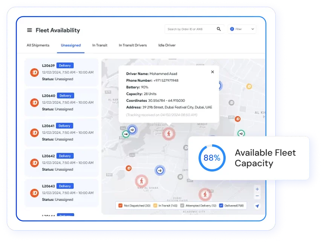The image size is (321, 242).
Task: Open the hamburger menu beside Fleet Availability
Action: tap(29, 30)
